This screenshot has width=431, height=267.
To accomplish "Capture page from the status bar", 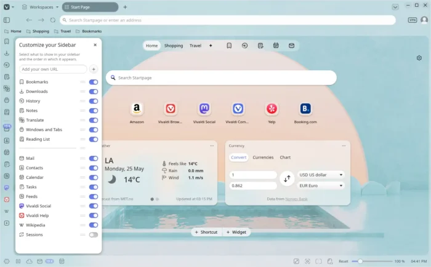I will click(308, 261).
